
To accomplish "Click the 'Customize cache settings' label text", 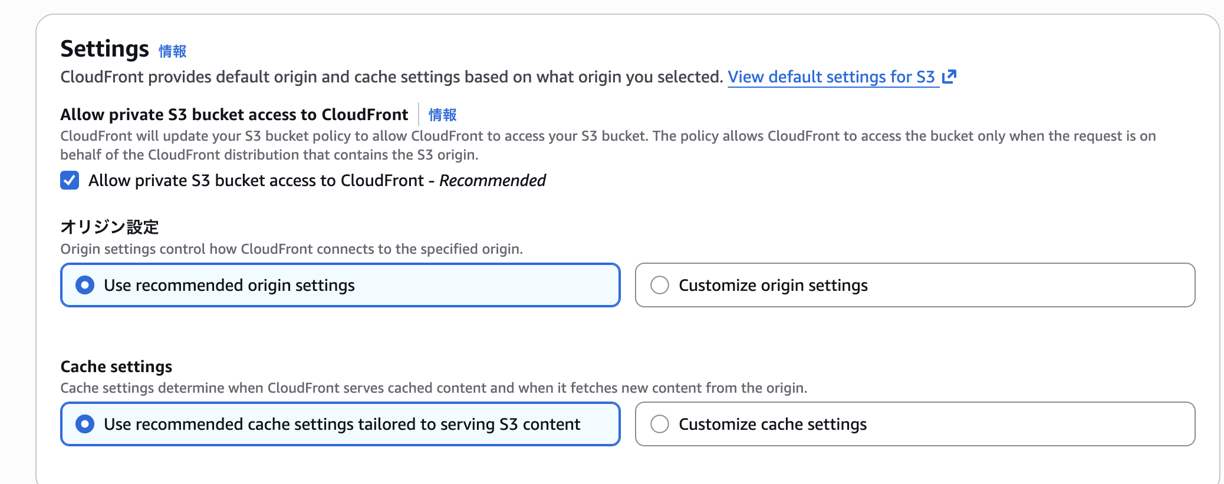I will 772,425.
